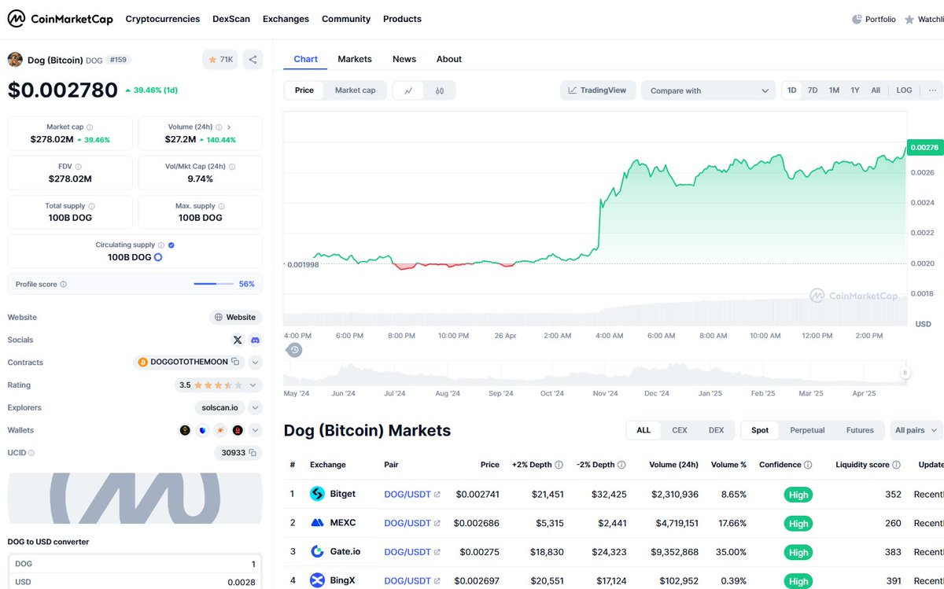Show Confidence column info tooltip
The height and width of the screenshot is (589, 944).
tap(808, 465)
